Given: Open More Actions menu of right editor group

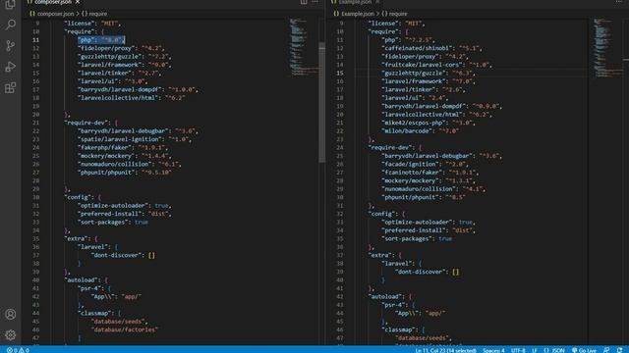Looking at the screenshot, I should [x=619, y=2].
